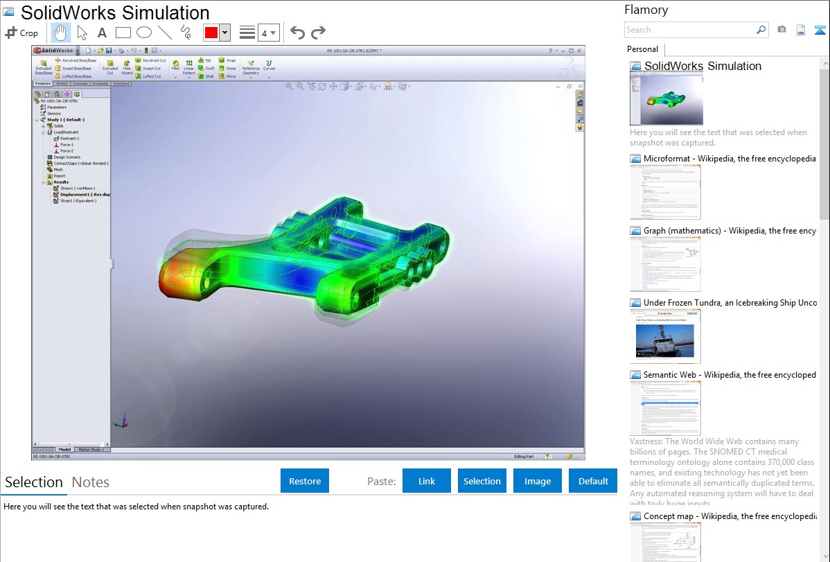The width and height of the screenshot is (830, 562).
Task: Choose the freehand squiggle tool
Action: click(185, 33)
